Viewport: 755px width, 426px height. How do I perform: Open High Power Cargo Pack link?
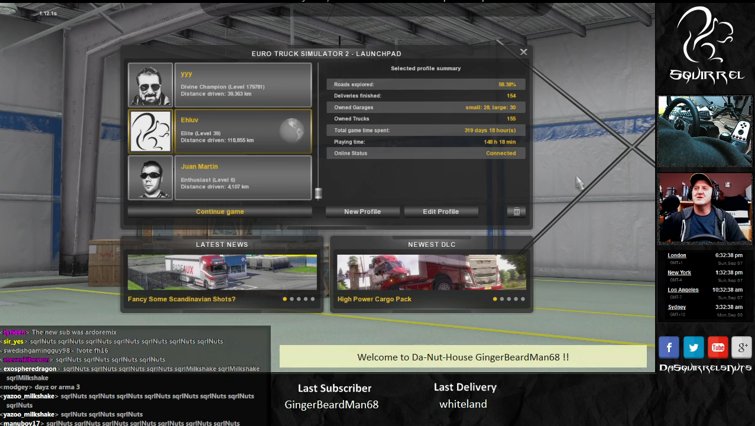(374, 299)
